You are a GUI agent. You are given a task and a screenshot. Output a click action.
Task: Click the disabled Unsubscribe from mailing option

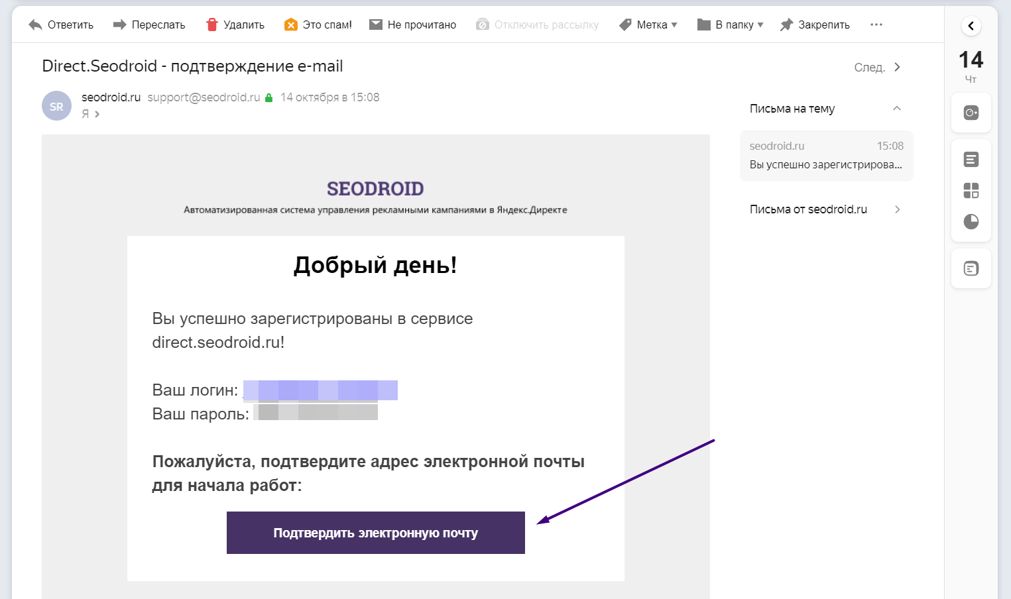coord(537,25)
